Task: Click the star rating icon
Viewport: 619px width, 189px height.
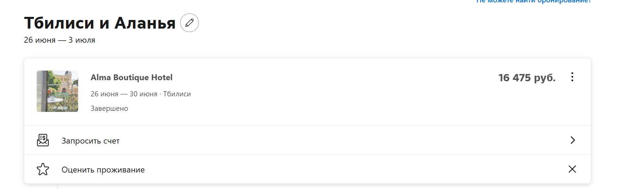Action: point(43,169)
